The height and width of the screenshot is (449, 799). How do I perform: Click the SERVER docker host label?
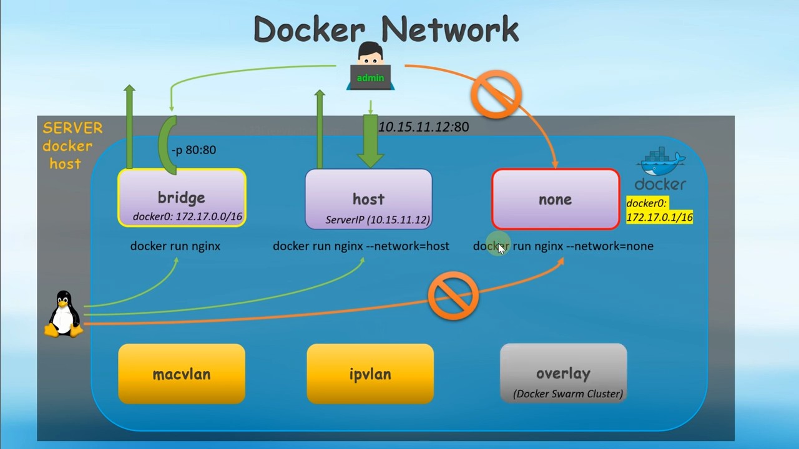(71, 145)
